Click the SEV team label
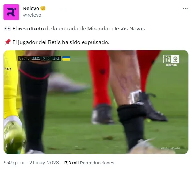Viewport: 192px width, 170px height. click(x=36, y=58)
